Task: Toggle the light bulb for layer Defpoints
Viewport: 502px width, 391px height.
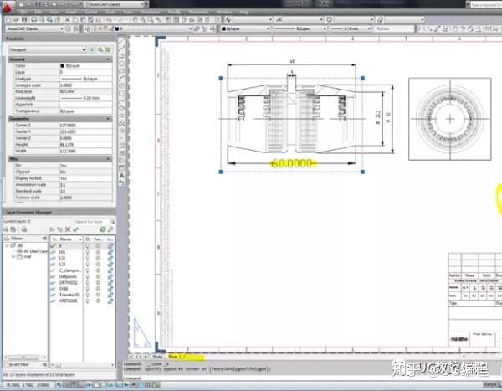Action: (87, 276)
